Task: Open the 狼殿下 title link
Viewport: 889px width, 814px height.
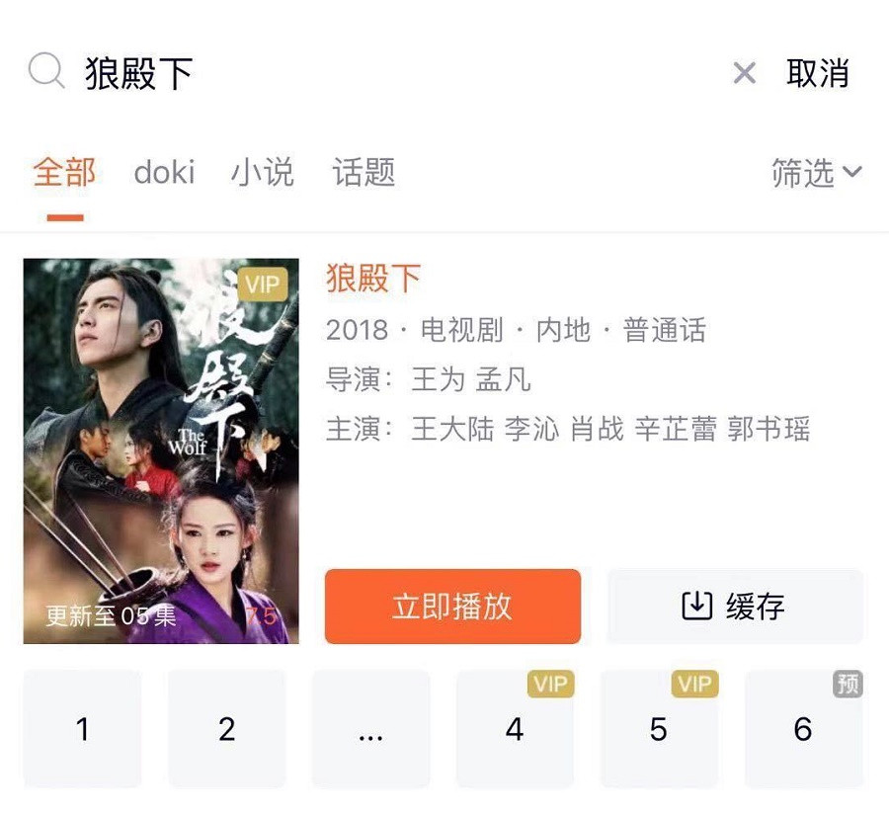Action: click(x=373, y=279)
